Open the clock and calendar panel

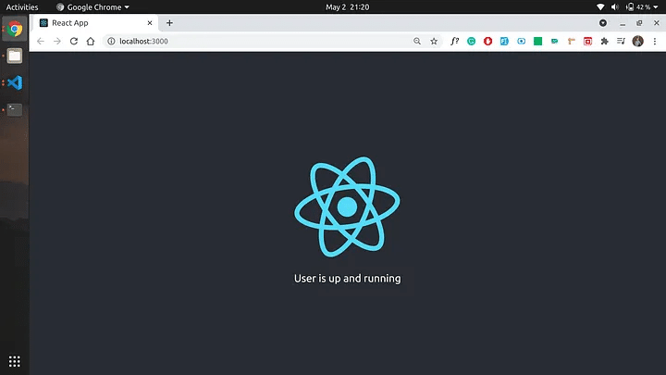[348, 6]
